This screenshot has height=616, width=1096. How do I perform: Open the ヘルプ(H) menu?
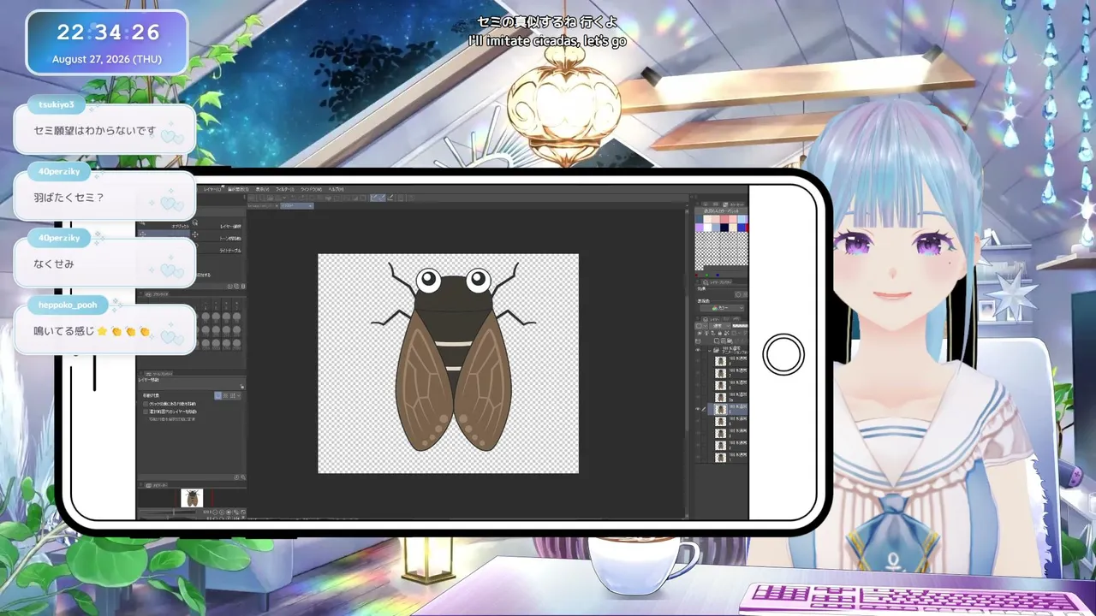tap(336, 189)
